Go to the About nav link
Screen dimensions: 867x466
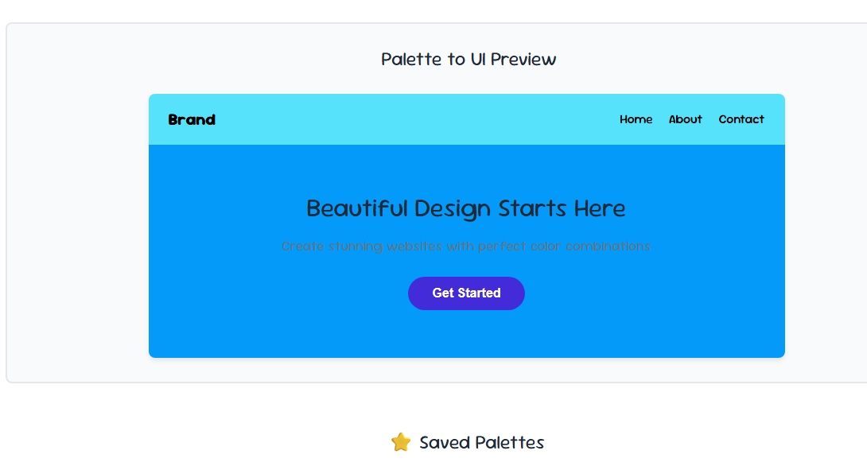[685, 119]
